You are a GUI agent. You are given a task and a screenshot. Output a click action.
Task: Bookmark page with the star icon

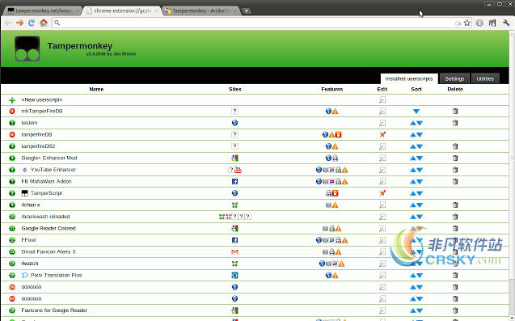click(467, 23)
